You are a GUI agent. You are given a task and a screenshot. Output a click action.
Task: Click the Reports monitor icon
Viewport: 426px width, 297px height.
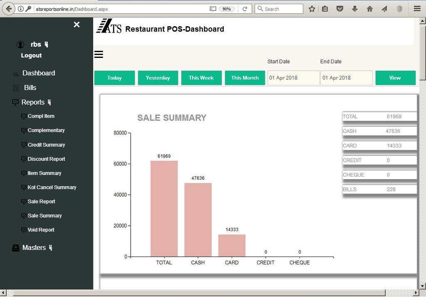[15, 102]
